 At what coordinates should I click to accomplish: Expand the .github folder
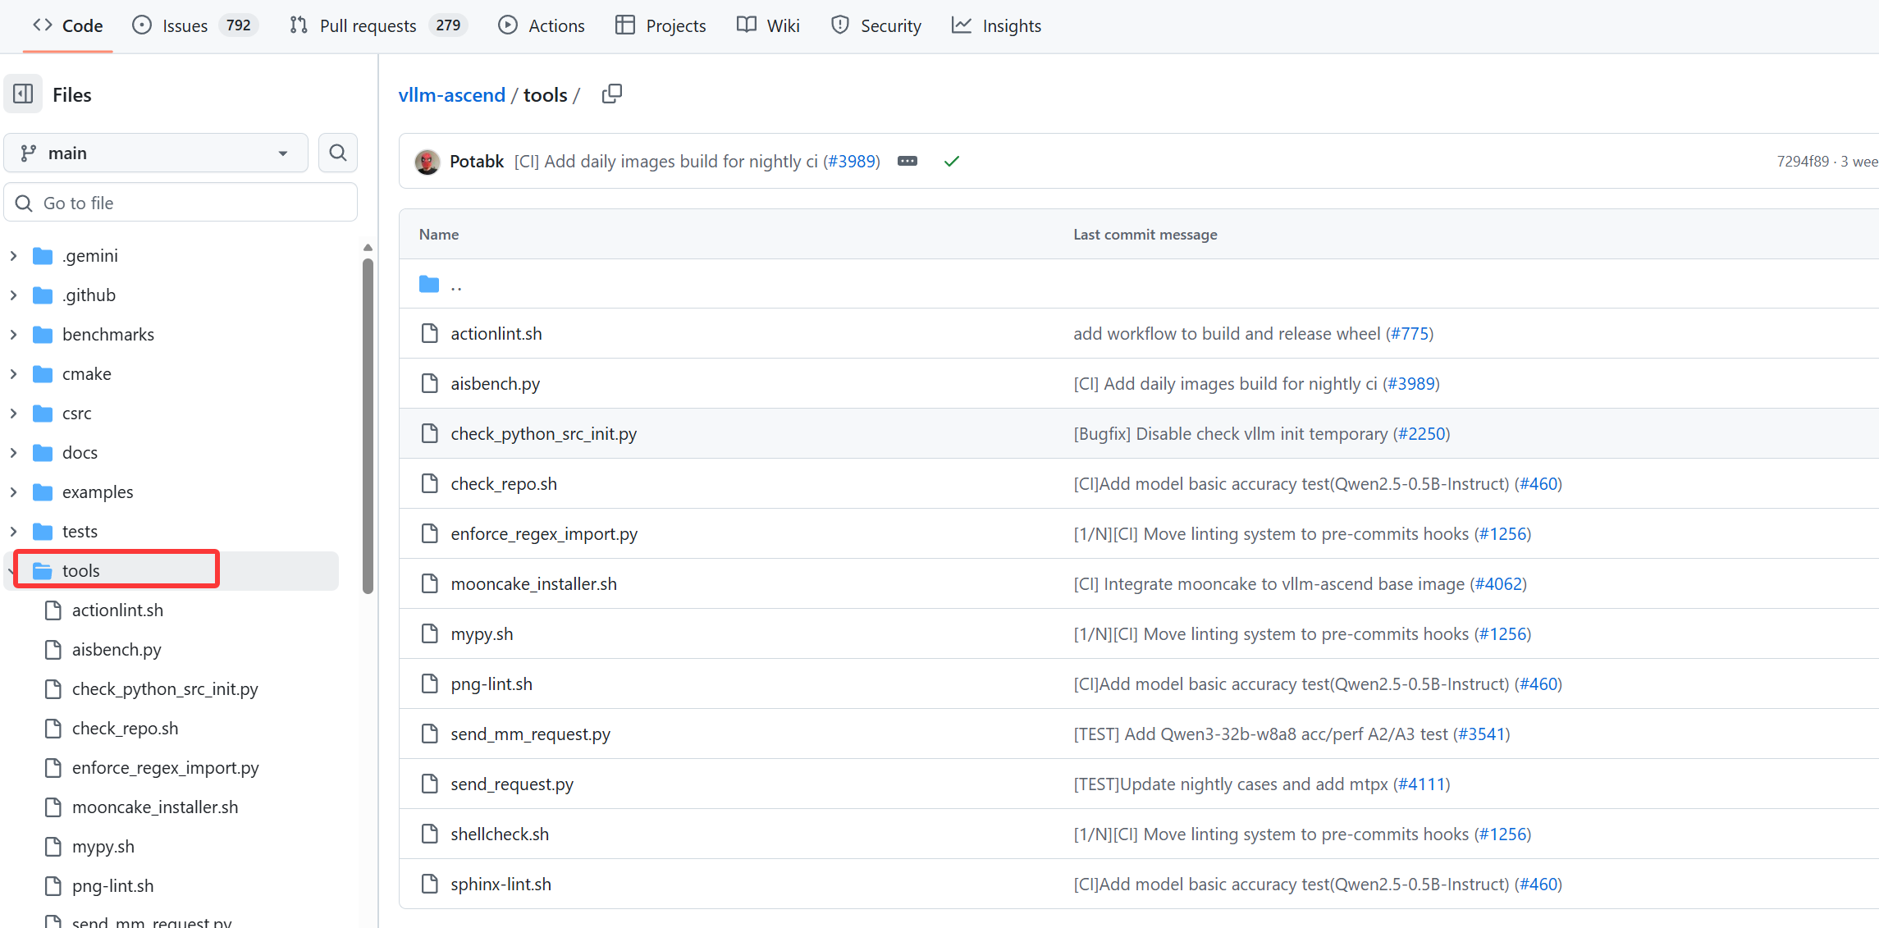[x=13, y=295]
